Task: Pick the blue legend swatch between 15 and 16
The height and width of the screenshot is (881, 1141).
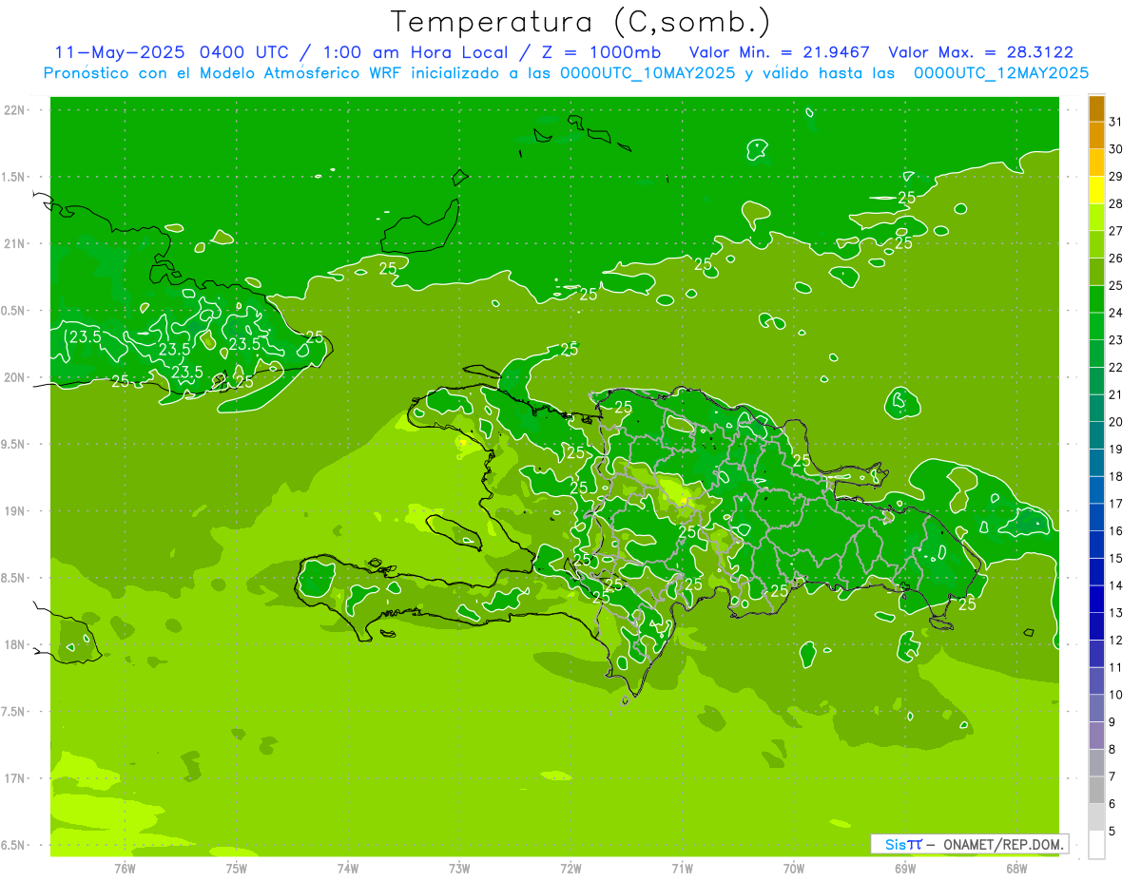Action: 1096,545
